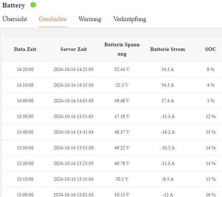Click the -16.2 A current cell
The image size is (222, 197).
coord(167,132)
